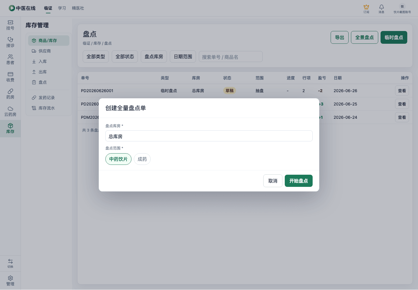Click the 草稿 status badge
Viewport: 418px width, 290px height.
[x=230, y=91]
